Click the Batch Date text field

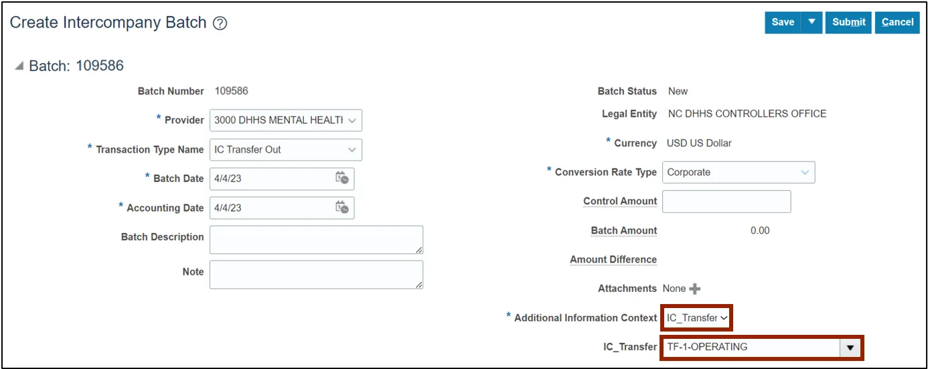(268, 179)
